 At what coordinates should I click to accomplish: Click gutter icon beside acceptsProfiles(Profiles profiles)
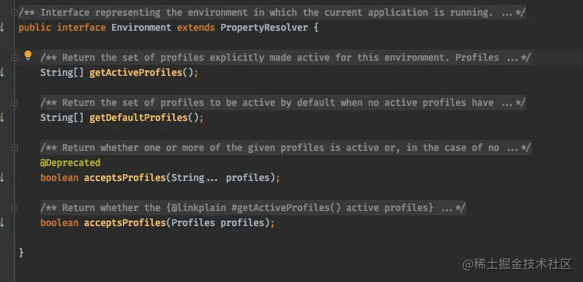(x=1, y=223)
